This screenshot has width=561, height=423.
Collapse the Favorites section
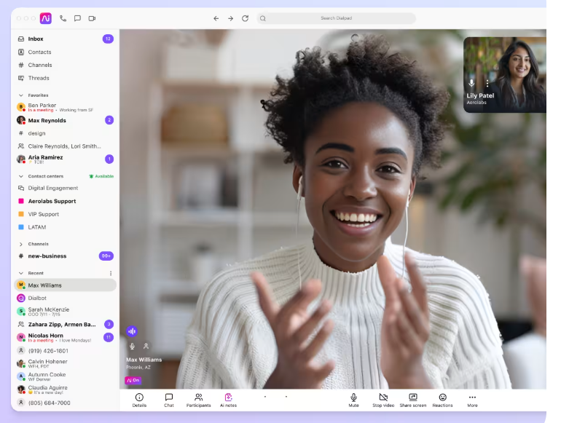tap(20, 95)
